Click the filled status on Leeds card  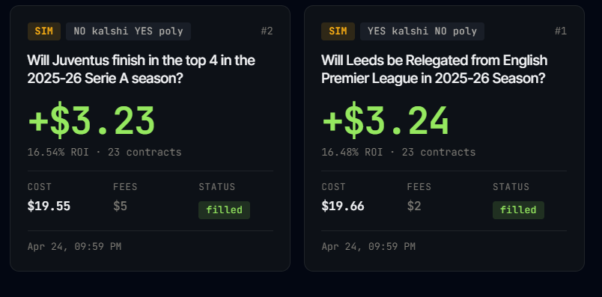[x=518, y=210]
